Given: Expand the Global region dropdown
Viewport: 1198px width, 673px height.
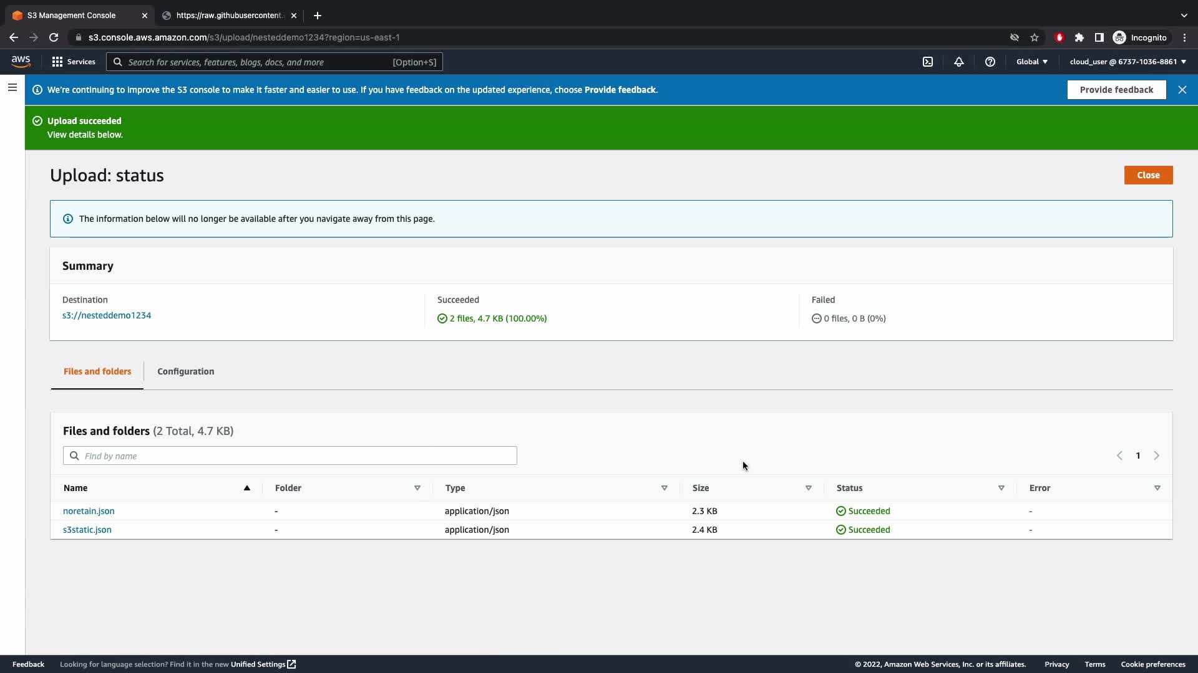Looking at the screenshot, I should point(1032,62).
